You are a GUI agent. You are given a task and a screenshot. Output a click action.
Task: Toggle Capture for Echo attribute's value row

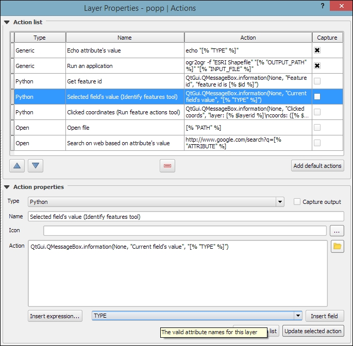(317, 50)
